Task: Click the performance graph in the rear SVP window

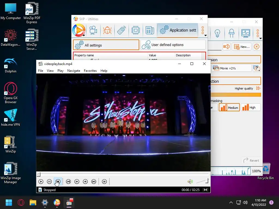Action: click(x=231, y=171)
